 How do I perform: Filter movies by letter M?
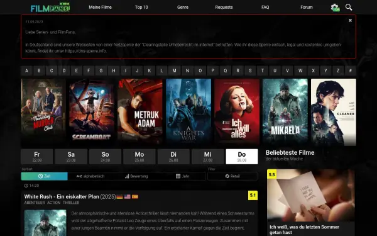(174, 70)
